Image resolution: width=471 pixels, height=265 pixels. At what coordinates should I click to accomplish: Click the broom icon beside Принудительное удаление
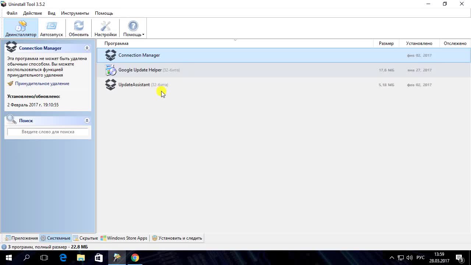[10, 84]
